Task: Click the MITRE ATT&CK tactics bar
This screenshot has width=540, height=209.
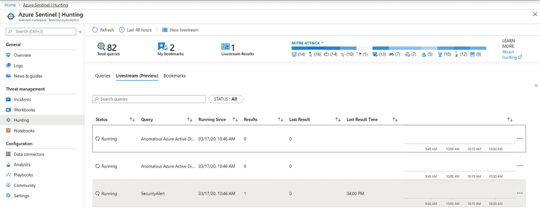Action: coord(389,48)
